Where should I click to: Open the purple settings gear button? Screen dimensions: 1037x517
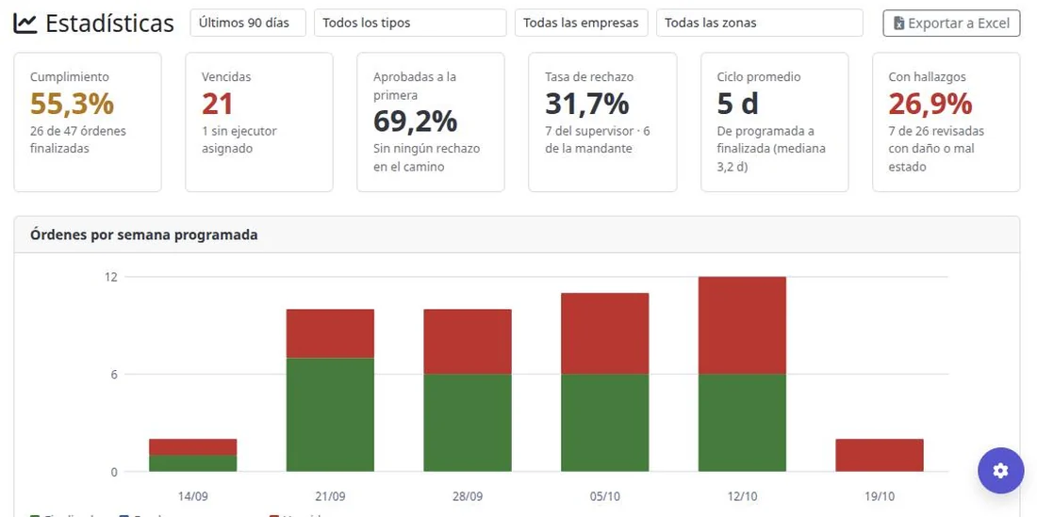pos(1000,471)
